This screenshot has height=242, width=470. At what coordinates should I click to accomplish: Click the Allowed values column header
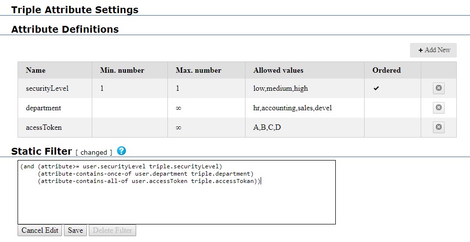click(x=278, y=70)
